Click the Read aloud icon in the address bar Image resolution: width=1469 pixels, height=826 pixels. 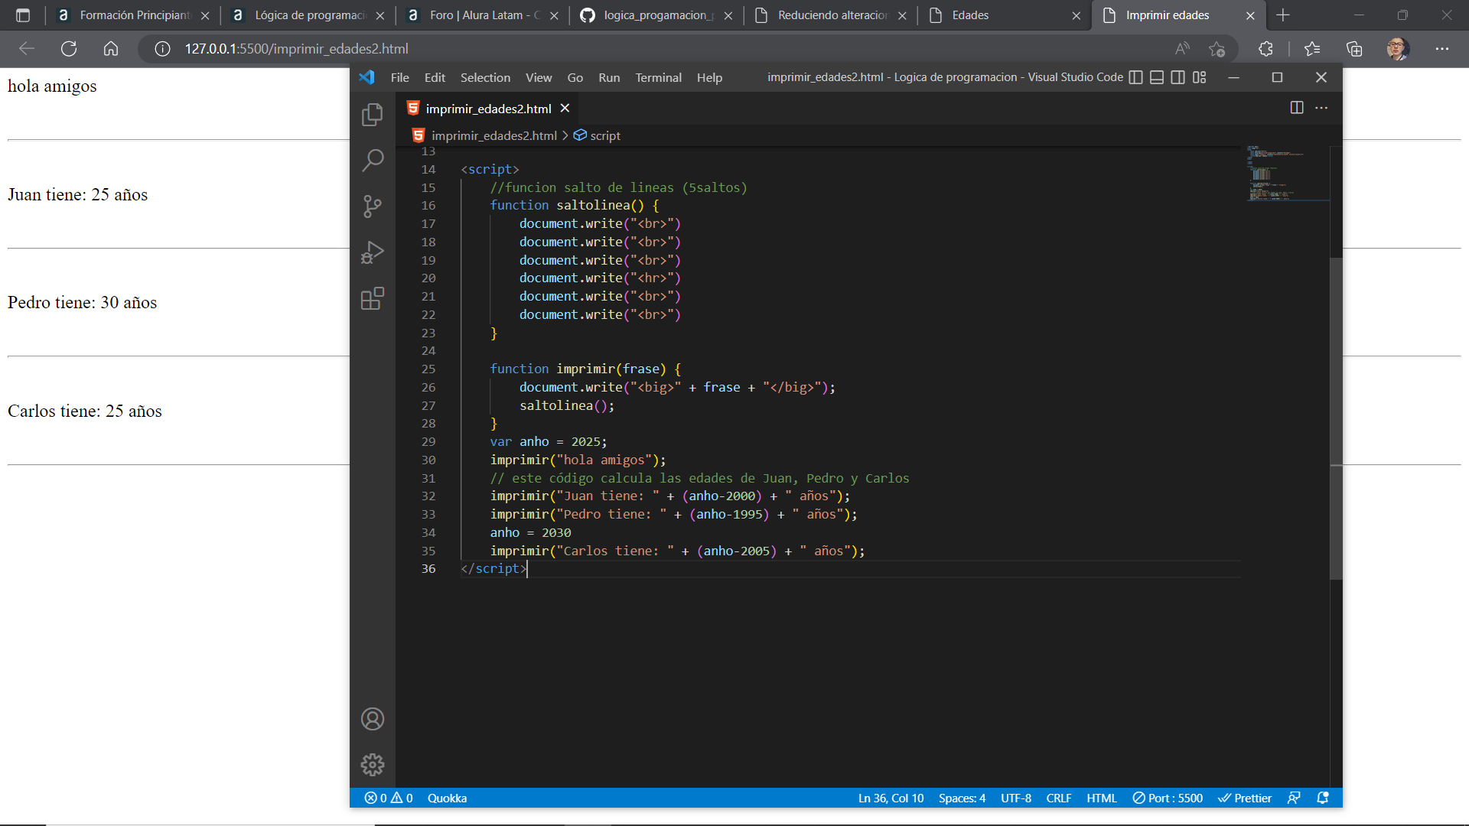pyautogui.click(x=1182, y=49)
